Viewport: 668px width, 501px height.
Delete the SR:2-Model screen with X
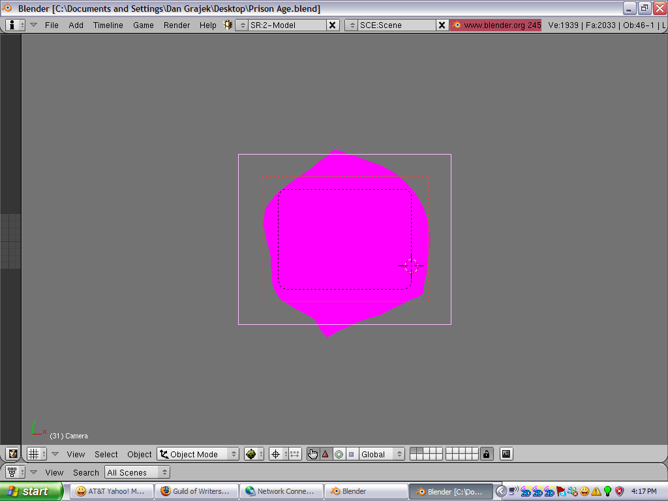[x=333, y=25]
